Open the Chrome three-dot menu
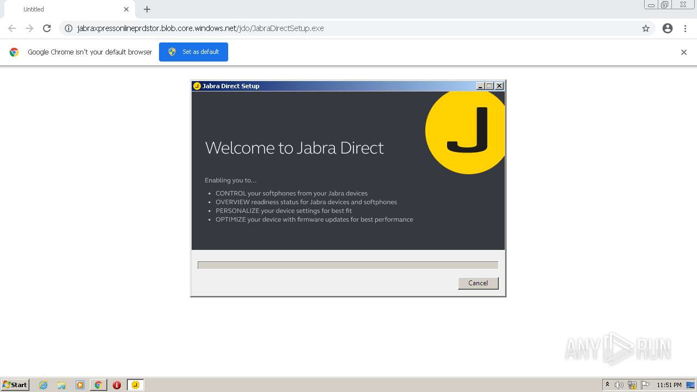The height and width of the screenshot is (392, 697). pyautogui.click(x=686, y=28)
